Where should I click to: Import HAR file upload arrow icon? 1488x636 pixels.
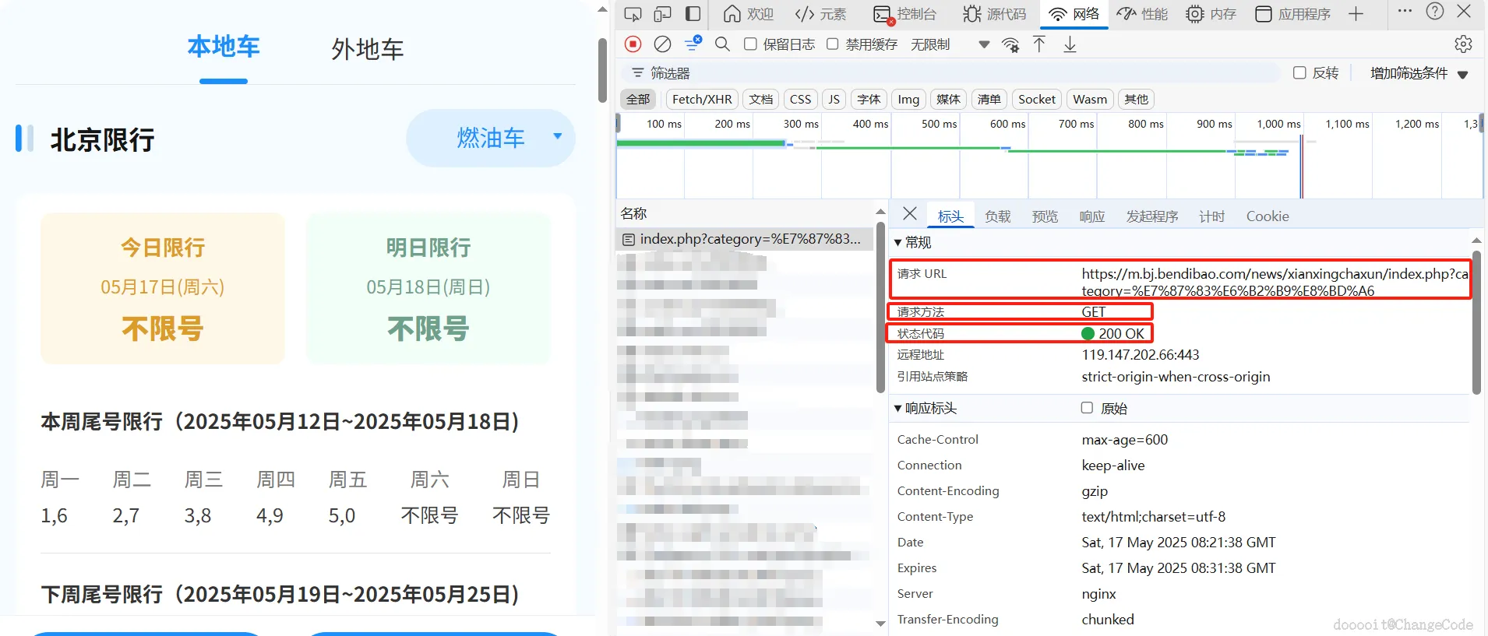(1039, 44)
